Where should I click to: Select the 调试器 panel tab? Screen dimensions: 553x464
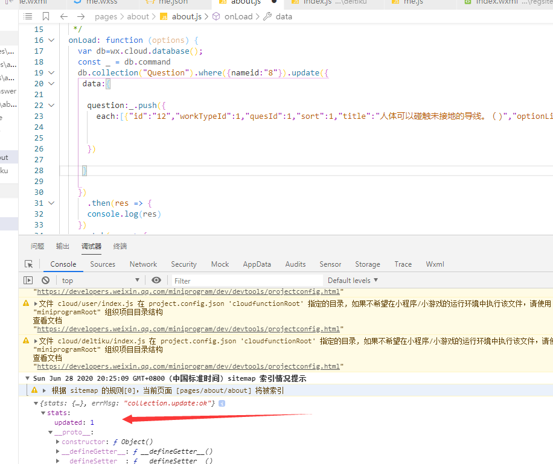click(91, 246)
